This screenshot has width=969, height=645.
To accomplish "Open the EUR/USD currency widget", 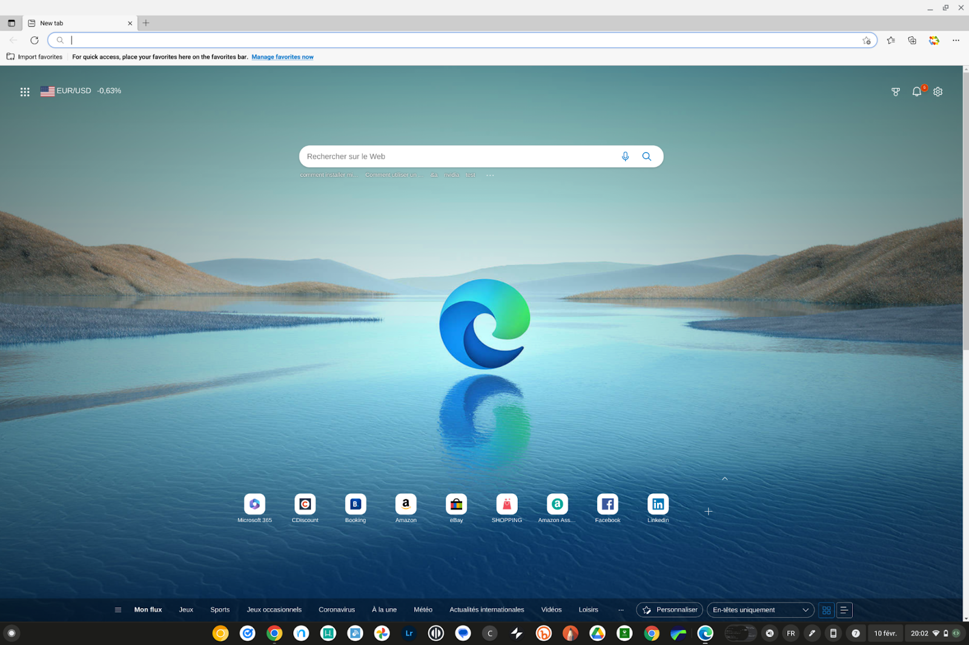I will [81, 91].
